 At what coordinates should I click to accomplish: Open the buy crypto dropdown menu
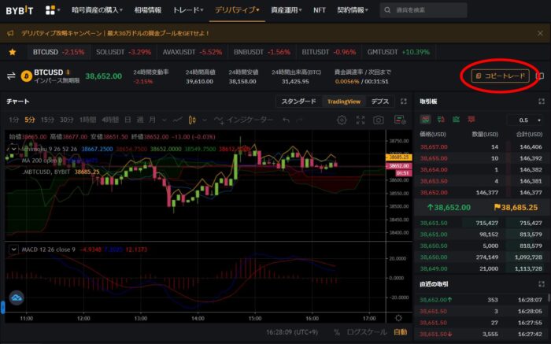[97, 10]
